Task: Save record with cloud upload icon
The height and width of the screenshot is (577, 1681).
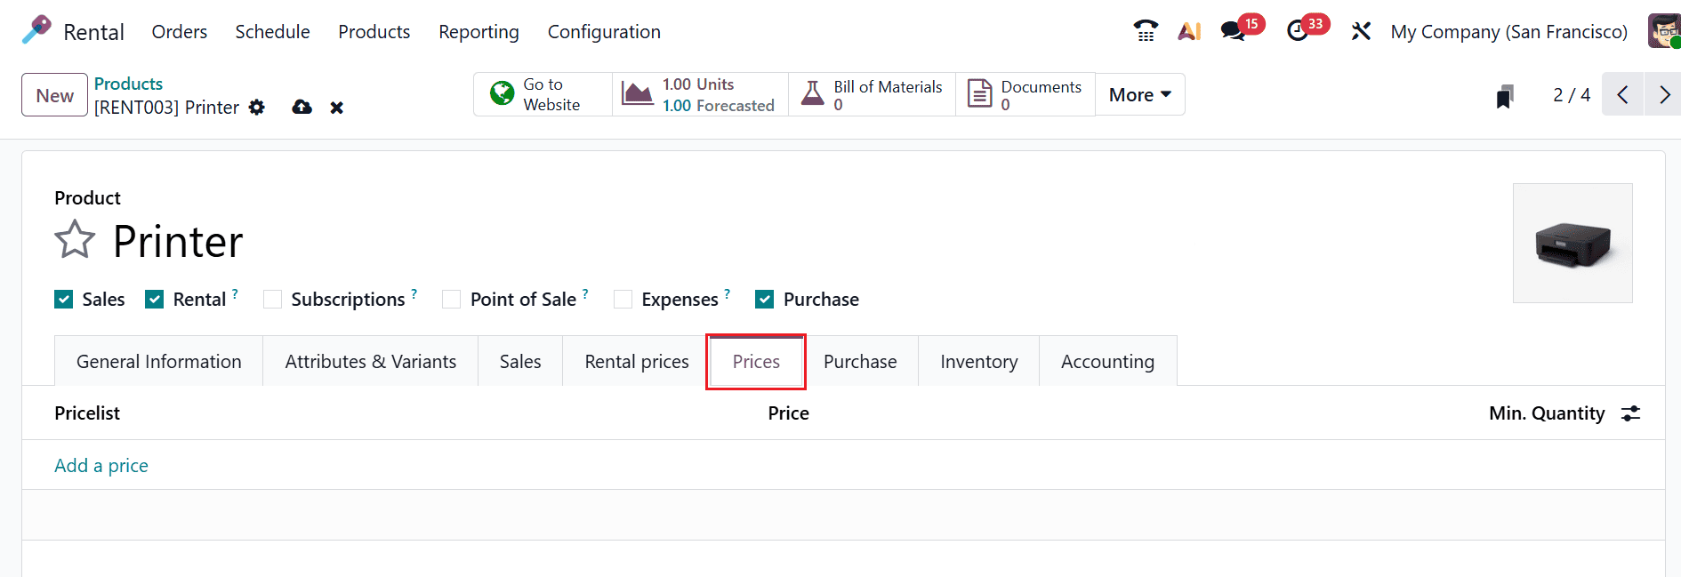Action: coord(302,108)
